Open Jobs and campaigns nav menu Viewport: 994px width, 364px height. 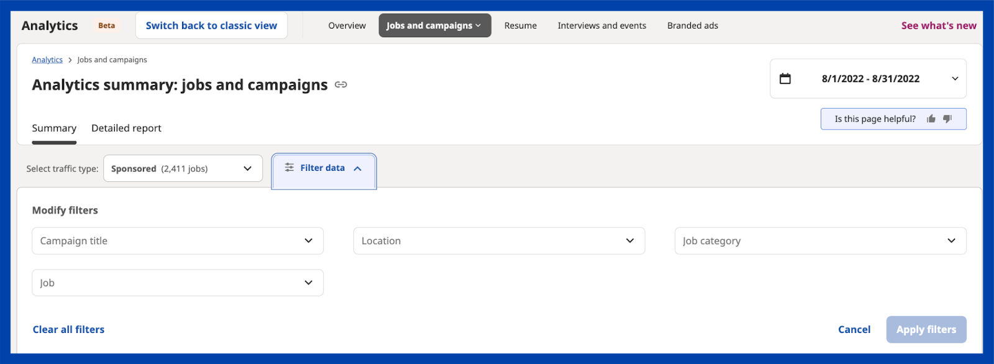coord(435,25)
